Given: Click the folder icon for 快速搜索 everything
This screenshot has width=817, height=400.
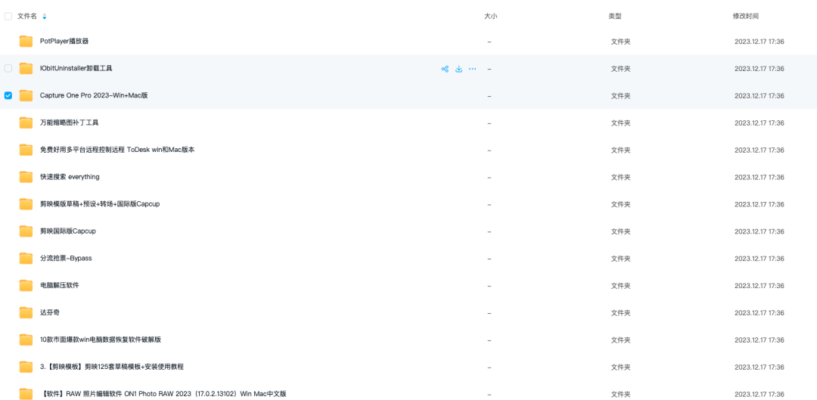Looking at the screenshot, I should 26,177.
